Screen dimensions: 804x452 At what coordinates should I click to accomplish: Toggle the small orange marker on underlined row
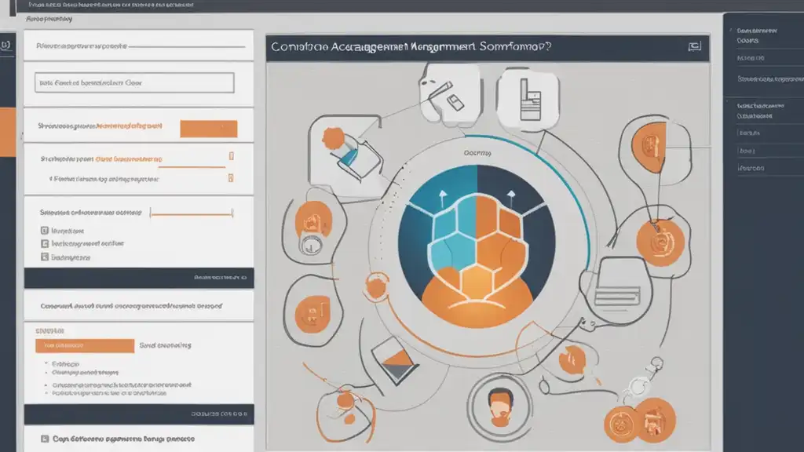[x=232, y=156]
